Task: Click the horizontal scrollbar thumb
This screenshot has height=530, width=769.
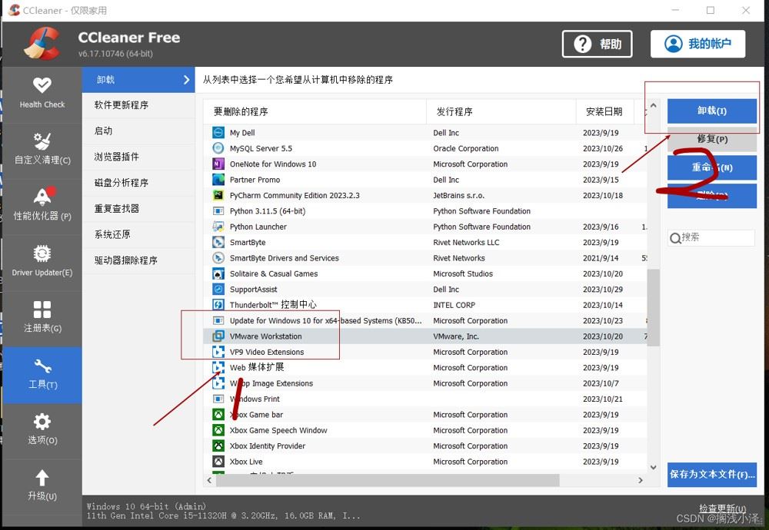Action: pyautogui.click(x=388, y=480)
